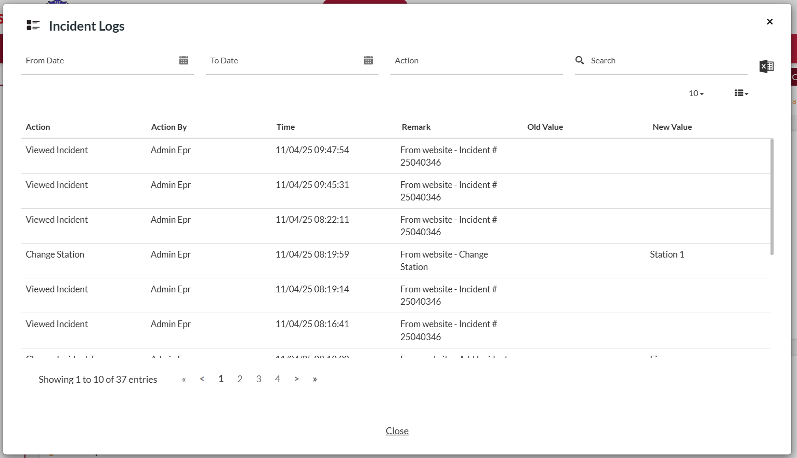The image size is (797, 458).
Task: Jump to last page double arrow
Action: tap(315, 379)
